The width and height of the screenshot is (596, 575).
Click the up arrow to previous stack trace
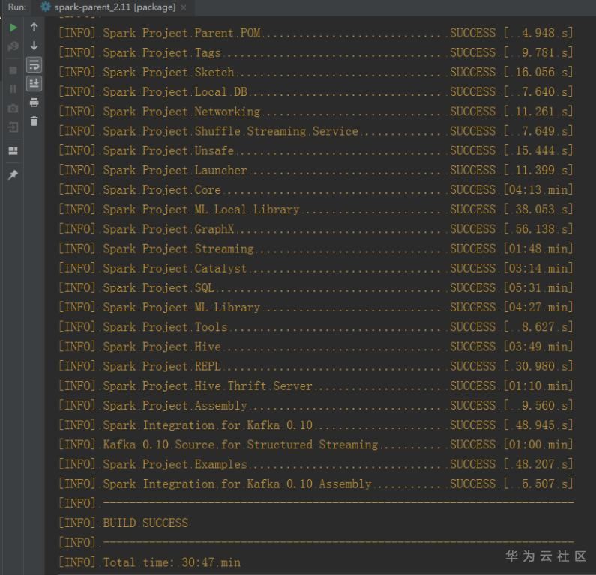click(x=34, y=27)
